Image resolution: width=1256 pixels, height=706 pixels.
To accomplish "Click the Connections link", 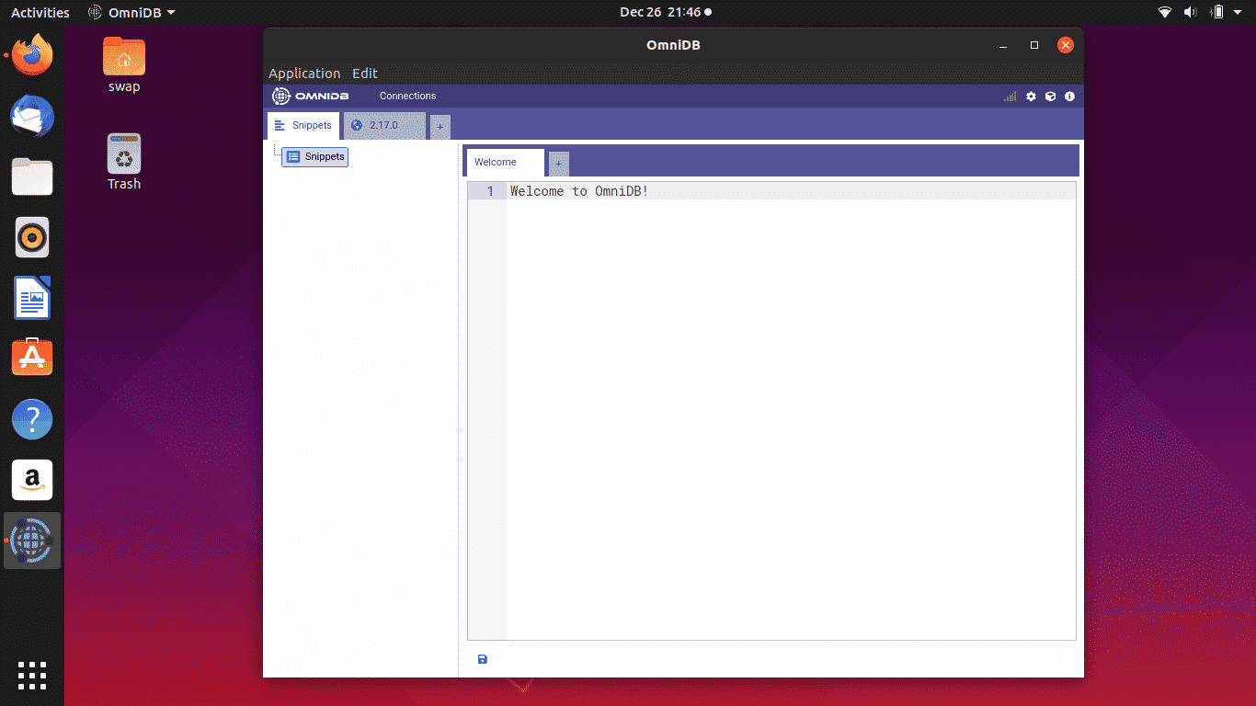I will point(407,97).
